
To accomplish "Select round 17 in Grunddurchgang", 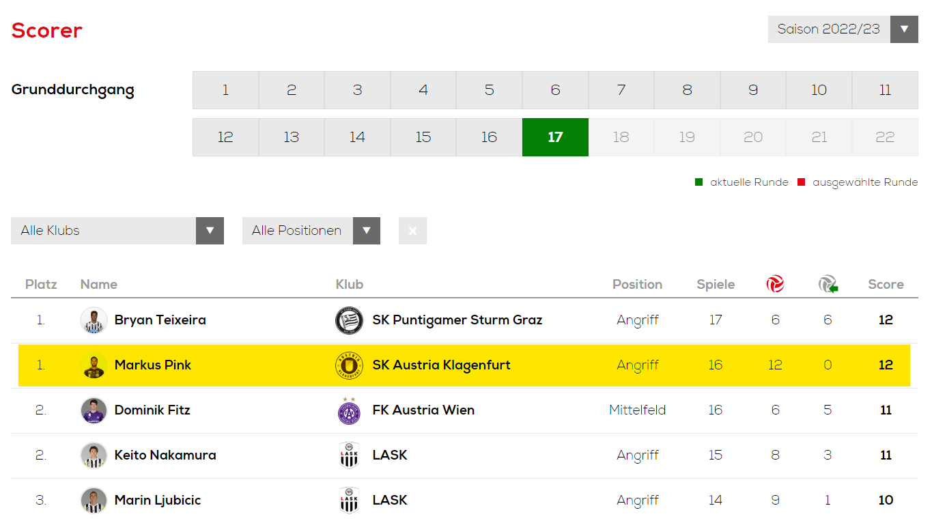I will click(x=555, y=137).
